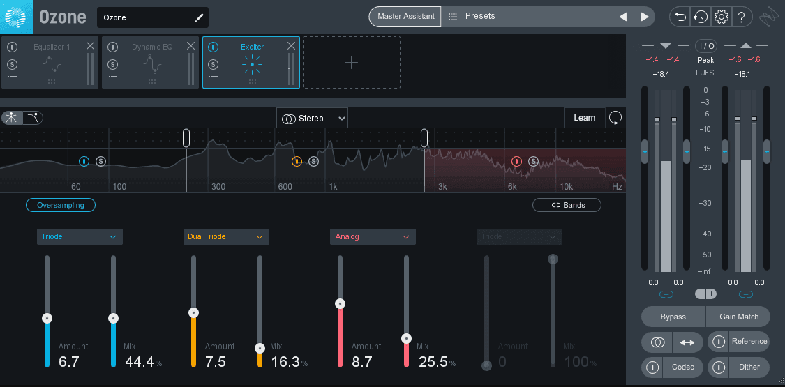Solo the Dynamic EQ module

coord(112,64)
